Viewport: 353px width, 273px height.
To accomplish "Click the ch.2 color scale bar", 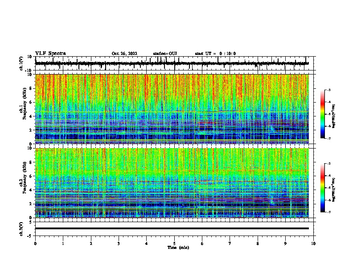I will coord(323,188).
